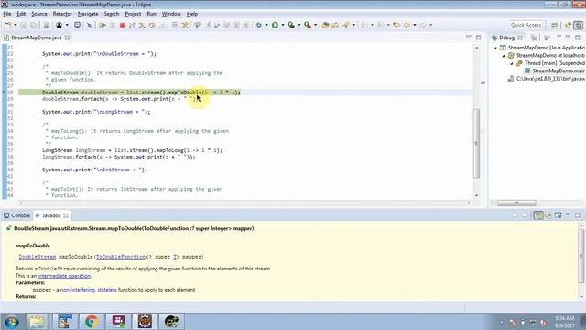Viewport: 586px width, 330px height.
Task: Open the Edit menu
Action: [21, 14]
